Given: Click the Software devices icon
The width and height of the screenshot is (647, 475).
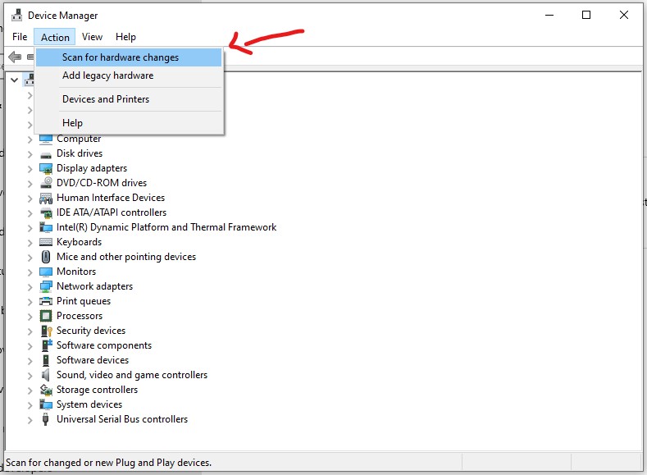Looking at the screenshot, I should coord(46,360).
